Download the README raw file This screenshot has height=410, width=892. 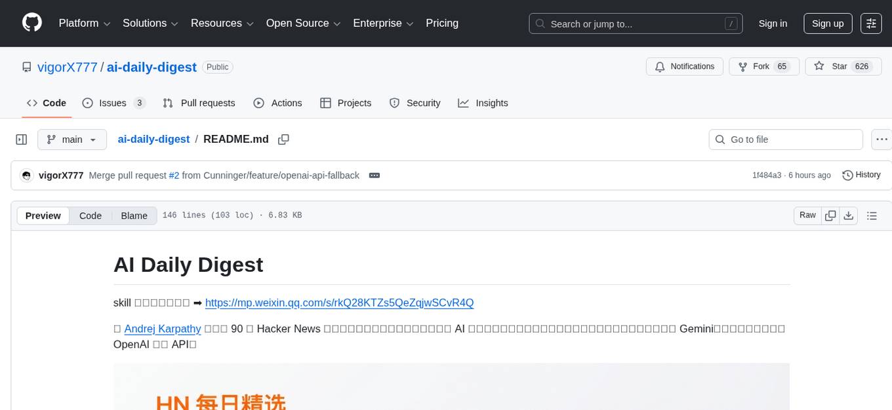(x=849, y=215)
